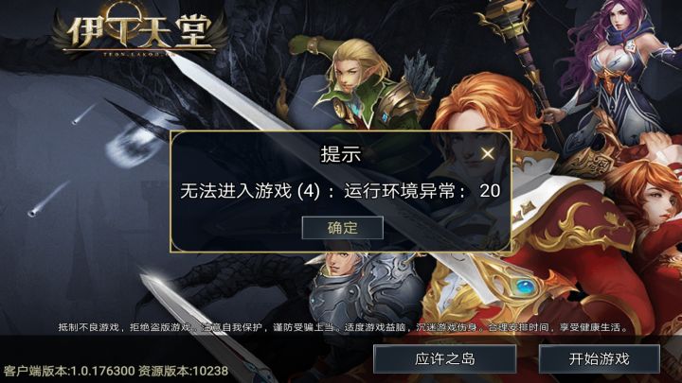Open the 应许之岛 server selection button
Screen dimensions: 682x383
(444, 359)
